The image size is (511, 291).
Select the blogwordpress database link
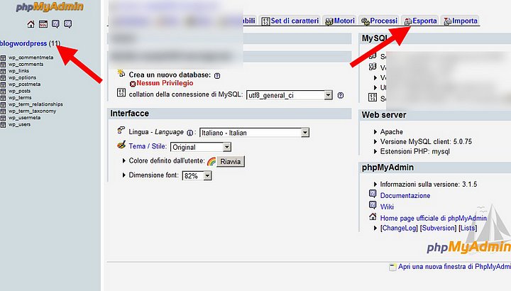(x=23, y=43)
